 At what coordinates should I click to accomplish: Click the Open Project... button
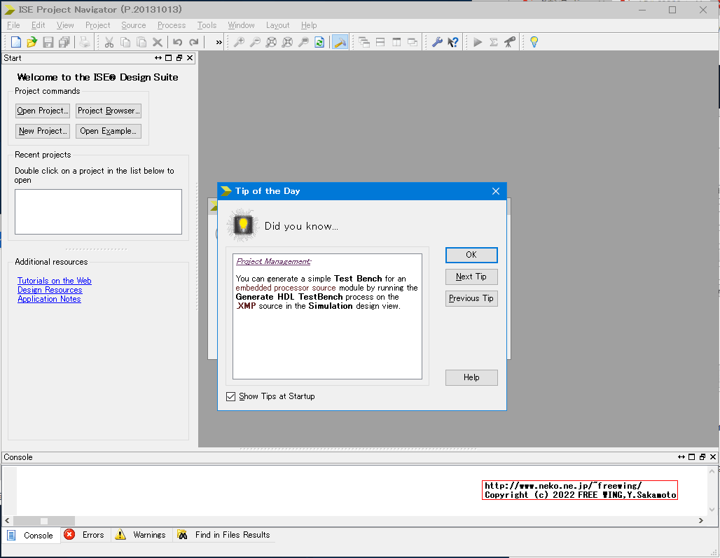tap(43, 111)
